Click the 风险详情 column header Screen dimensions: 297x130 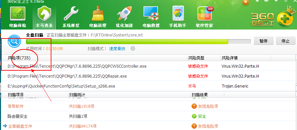[x=230, y=58]
